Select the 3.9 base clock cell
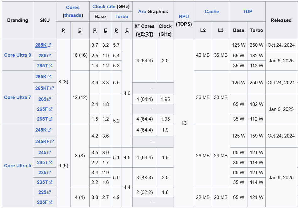The height and width of the screenshot is (208, 298). pyautogui.click(x=95, y=83)
